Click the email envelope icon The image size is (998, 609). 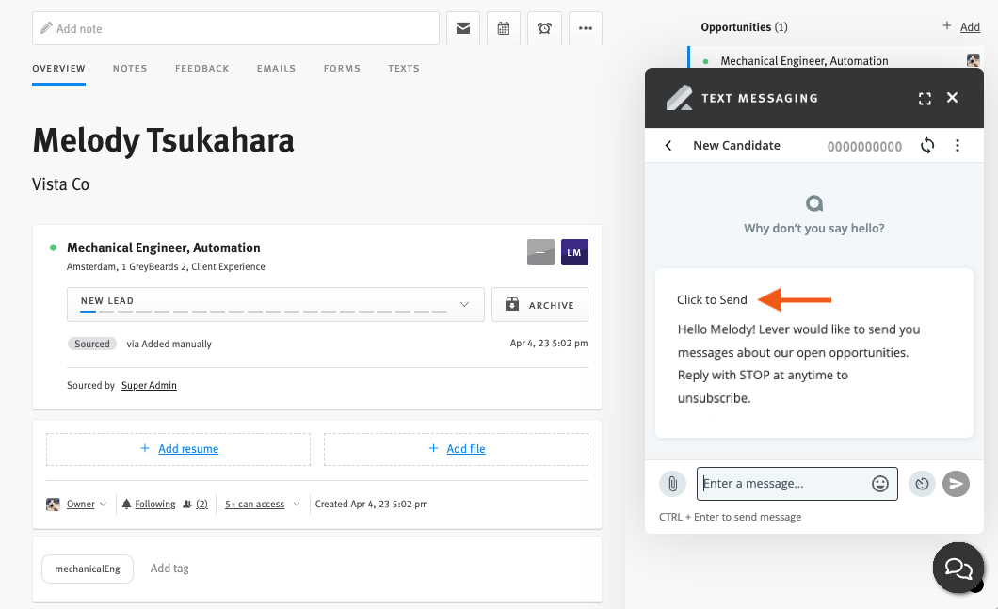462,28
